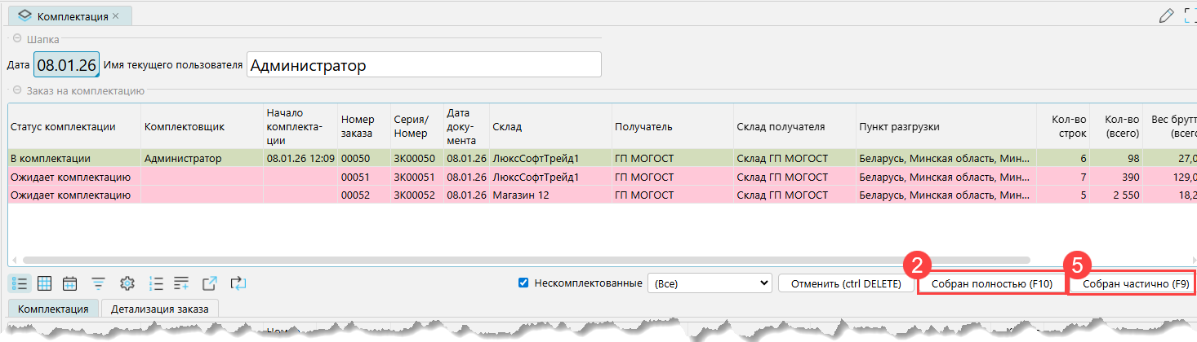This screenshot has width=1197, height=342.
Task: Click the numbered list icon in toolbar
Action: (x=155, y=283)
